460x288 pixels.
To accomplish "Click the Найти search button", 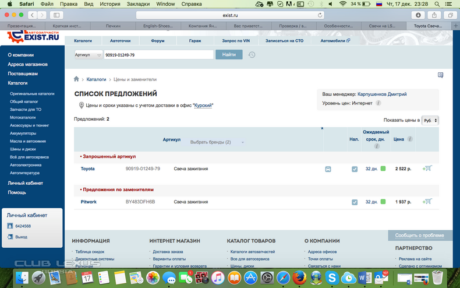I will [x=229, y=54].
